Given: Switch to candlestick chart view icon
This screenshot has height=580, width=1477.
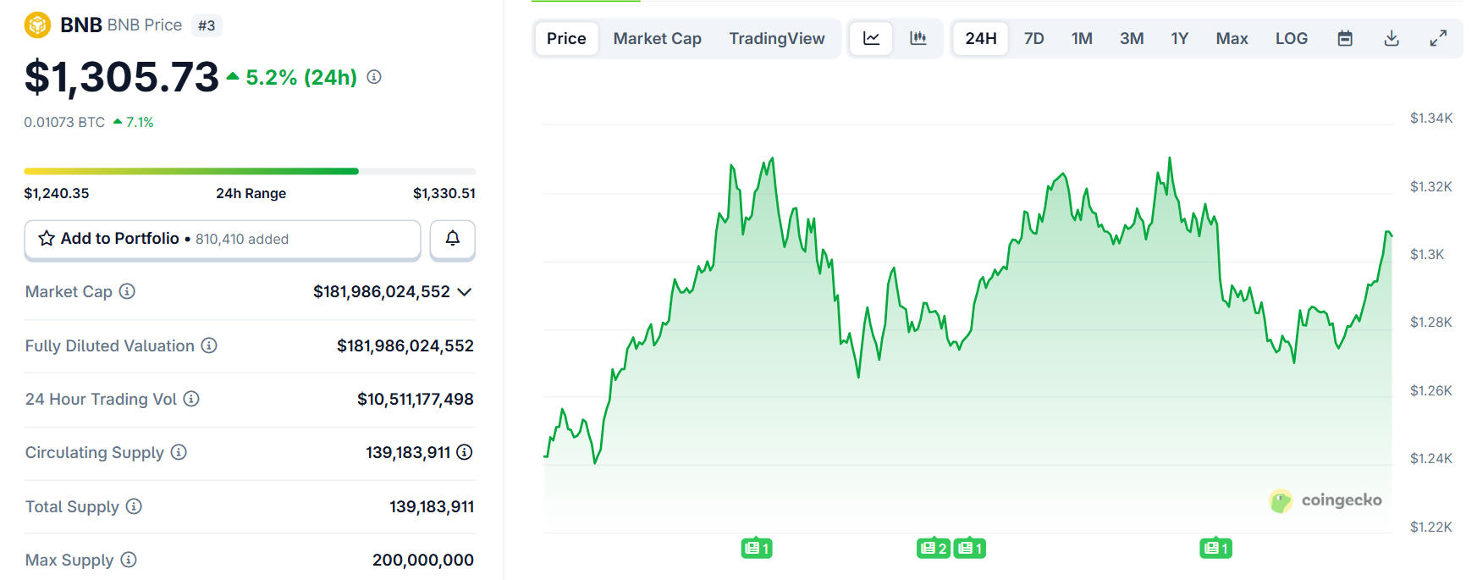Looking at the screenshot, I should click(918, 38).
